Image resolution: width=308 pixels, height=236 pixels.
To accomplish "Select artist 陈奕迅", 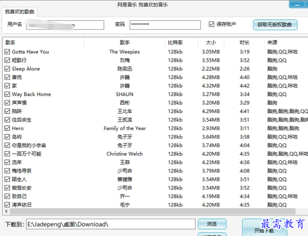I will coord(125,68).
